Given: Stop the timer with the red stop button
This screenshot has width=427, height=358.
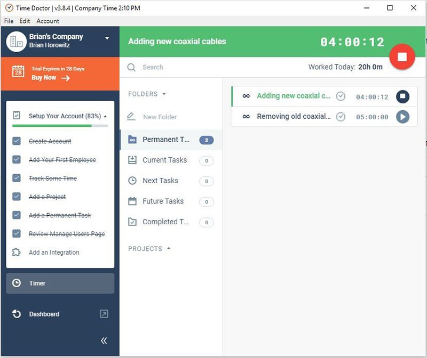Looking at the screenshot, I should coord(402,56).
